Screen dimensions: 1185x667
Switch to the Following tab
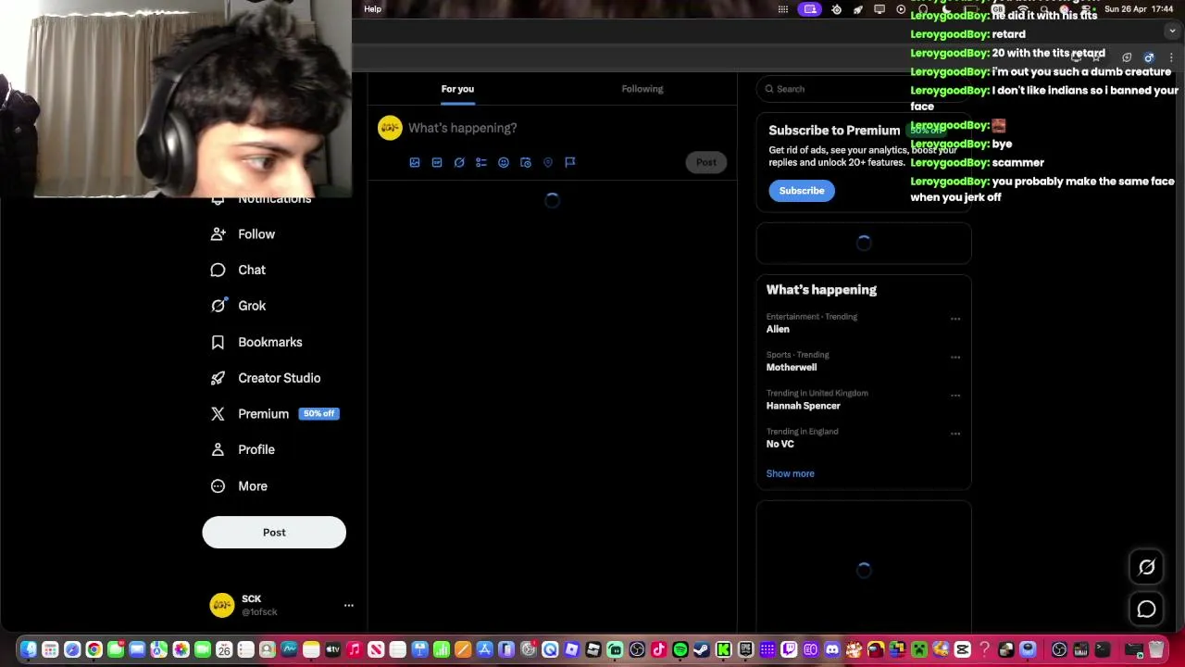click(642, 89)
